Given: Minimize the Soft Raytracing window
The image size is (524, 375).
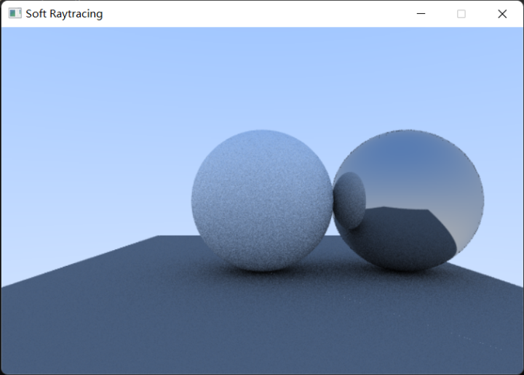Looking at the screenshot, I should coord(421,14).
